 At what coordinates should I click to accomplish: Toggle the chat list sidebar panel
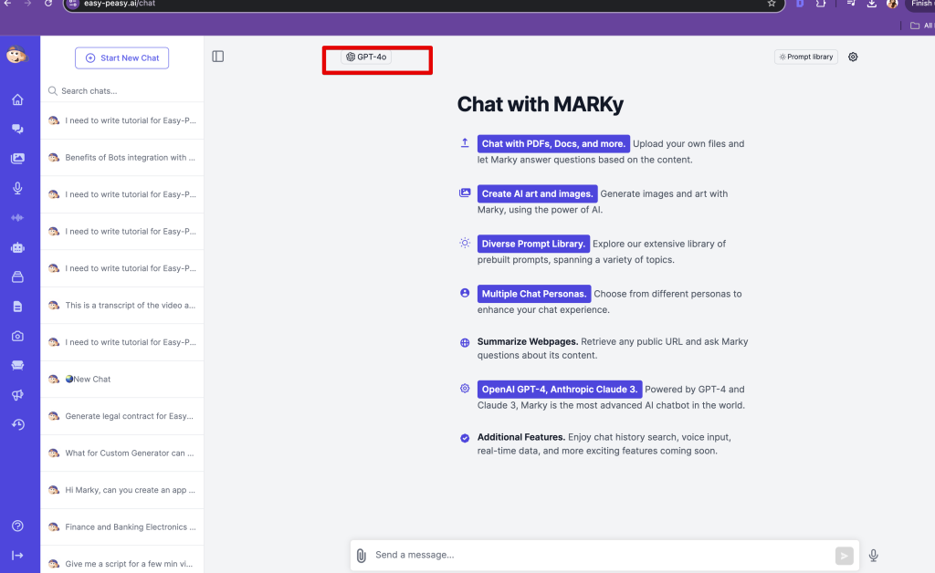coord(217,57)
